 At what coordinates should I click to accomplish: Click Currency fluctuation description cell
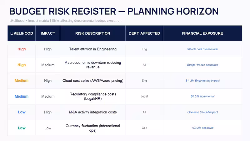pos(93,128)
